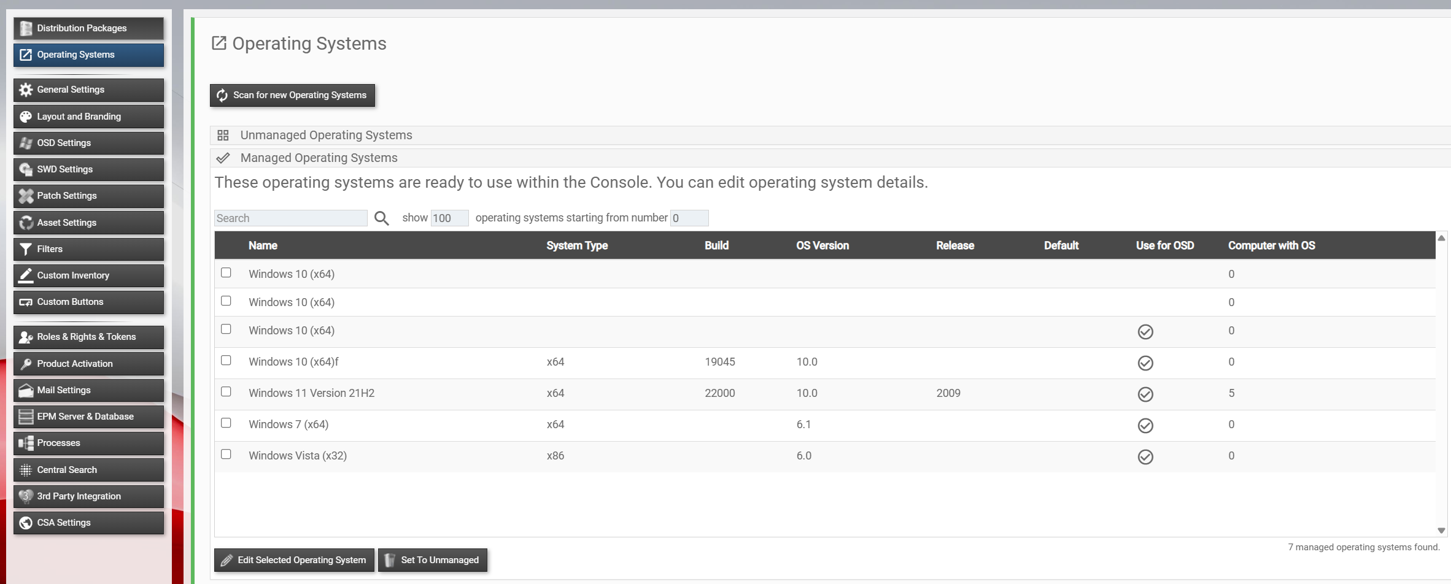
Task: Click the Set To Unmanaged button
Action: [x=433, y=560]
